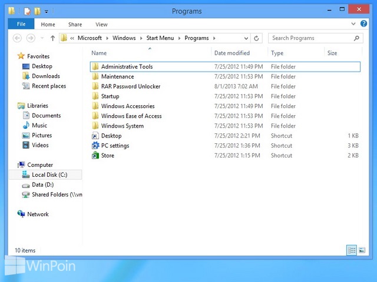Image resolution: width=377 pixels, height=282 pixels.
Task: Select the Desktop shortcut file icon
Action: pos(95,136)
